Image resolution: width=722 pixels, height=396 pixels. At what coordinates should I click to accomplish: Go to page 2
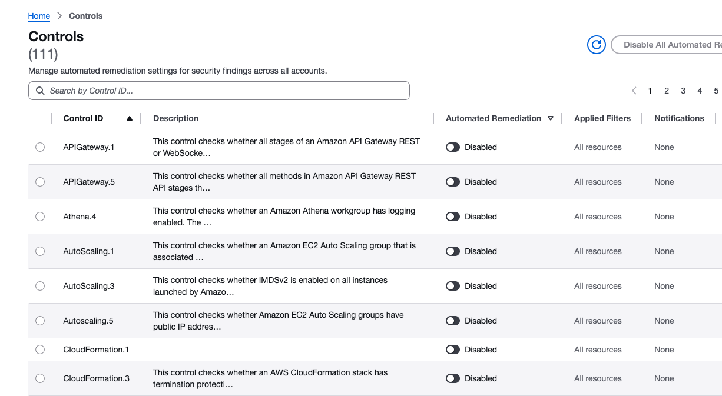coord(667,91)
